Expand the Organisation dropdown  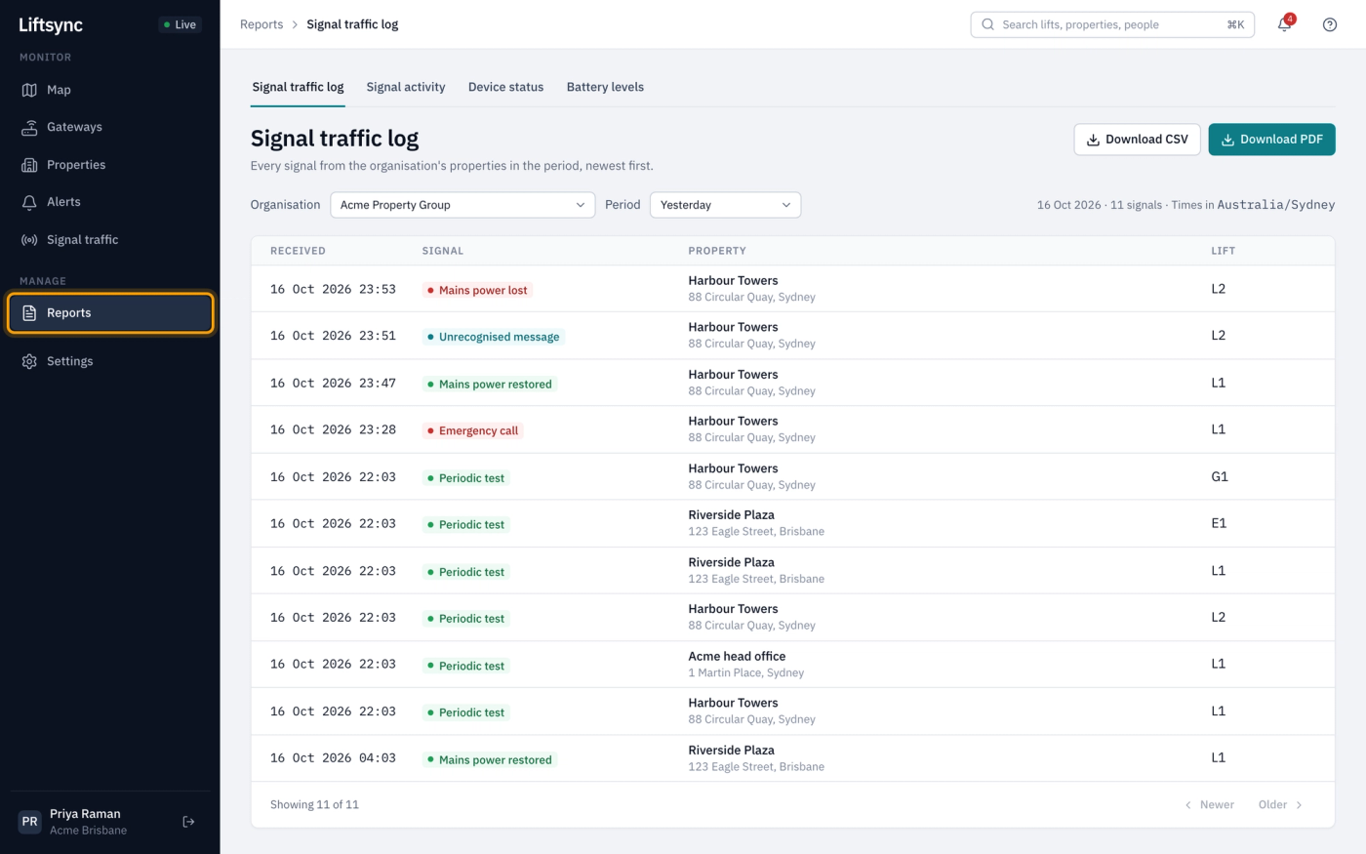(x=462, y=205)
